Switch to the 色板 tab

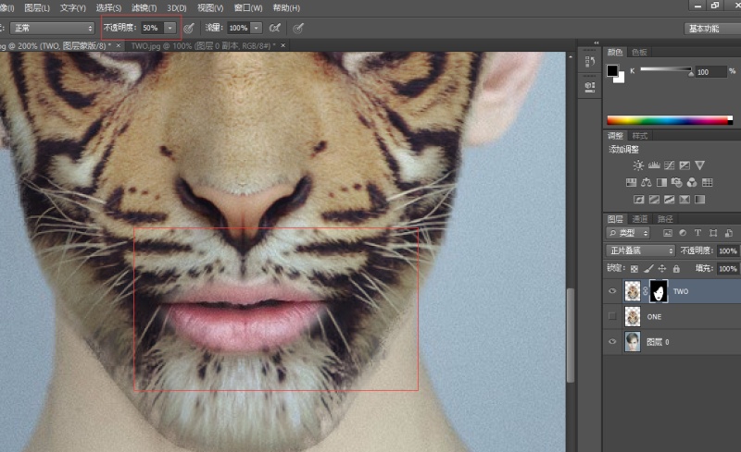click(x=639, y=52)
